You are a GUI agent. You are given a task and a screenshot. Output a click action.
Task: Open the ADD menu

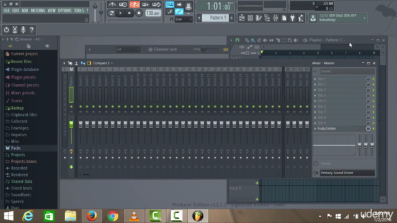25,11
